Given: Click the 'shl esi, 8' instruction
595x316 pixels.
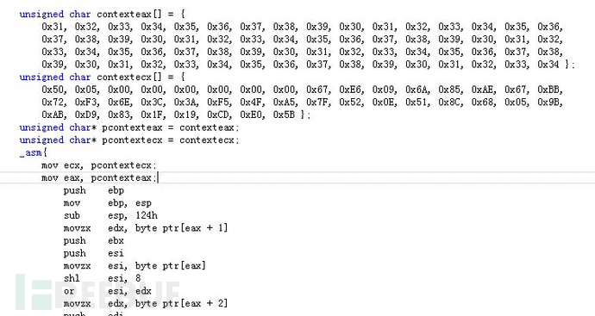Looking at the screenshot, I should [x=102, y=278].
